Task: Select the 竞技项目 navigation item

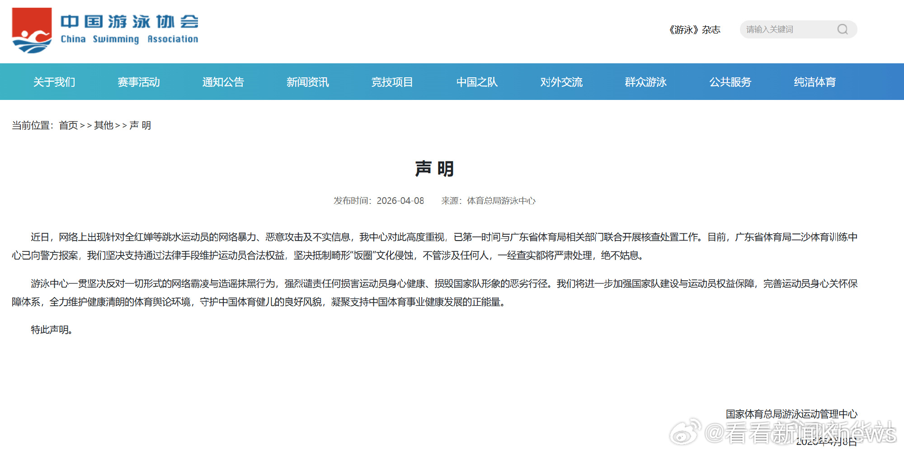Action: coord(392,82)
